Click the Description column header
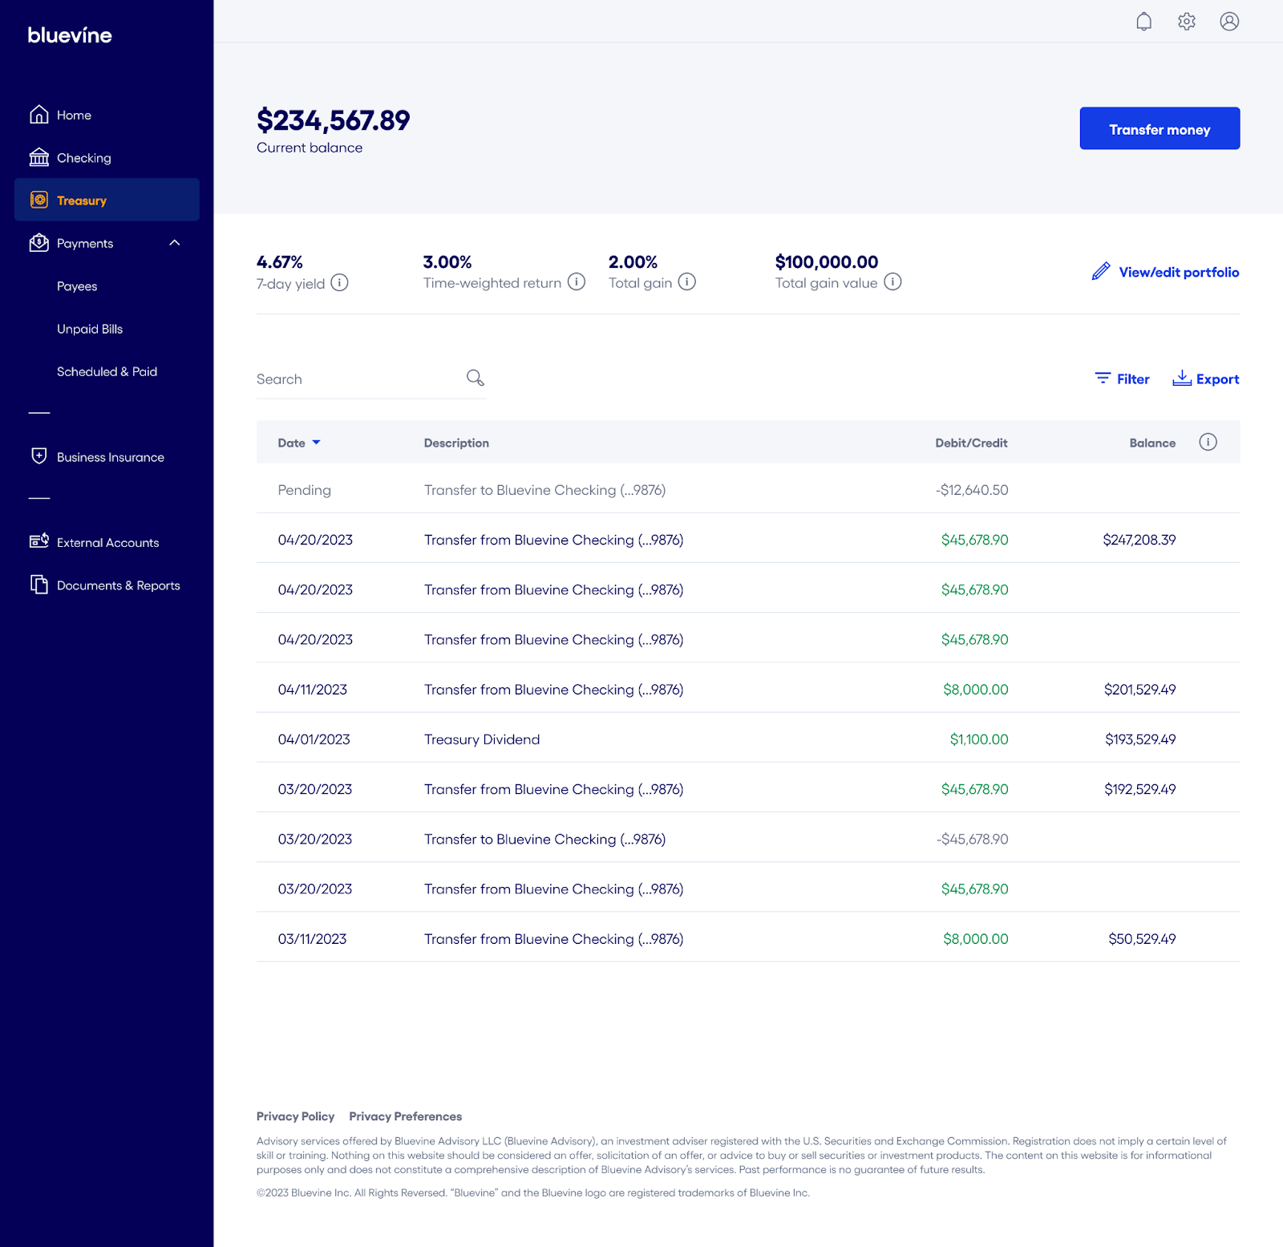This screenshot has height=1247, width=1283. pos(456,443)
